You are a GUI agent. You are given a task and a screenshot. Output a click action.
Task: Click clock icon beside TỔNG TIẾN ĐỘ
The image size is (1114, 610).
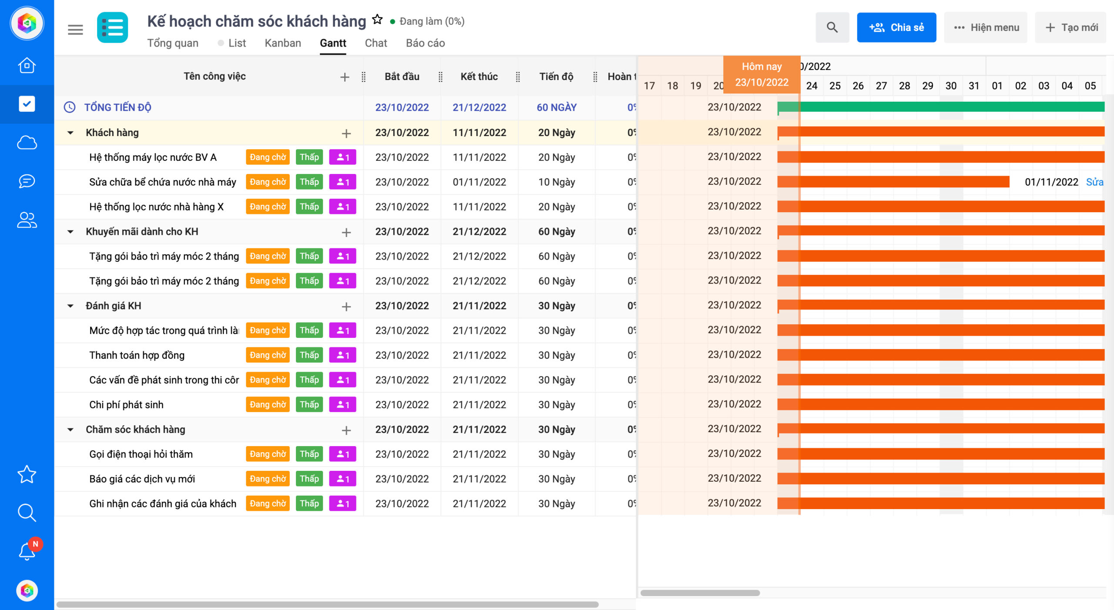(70, 107)
